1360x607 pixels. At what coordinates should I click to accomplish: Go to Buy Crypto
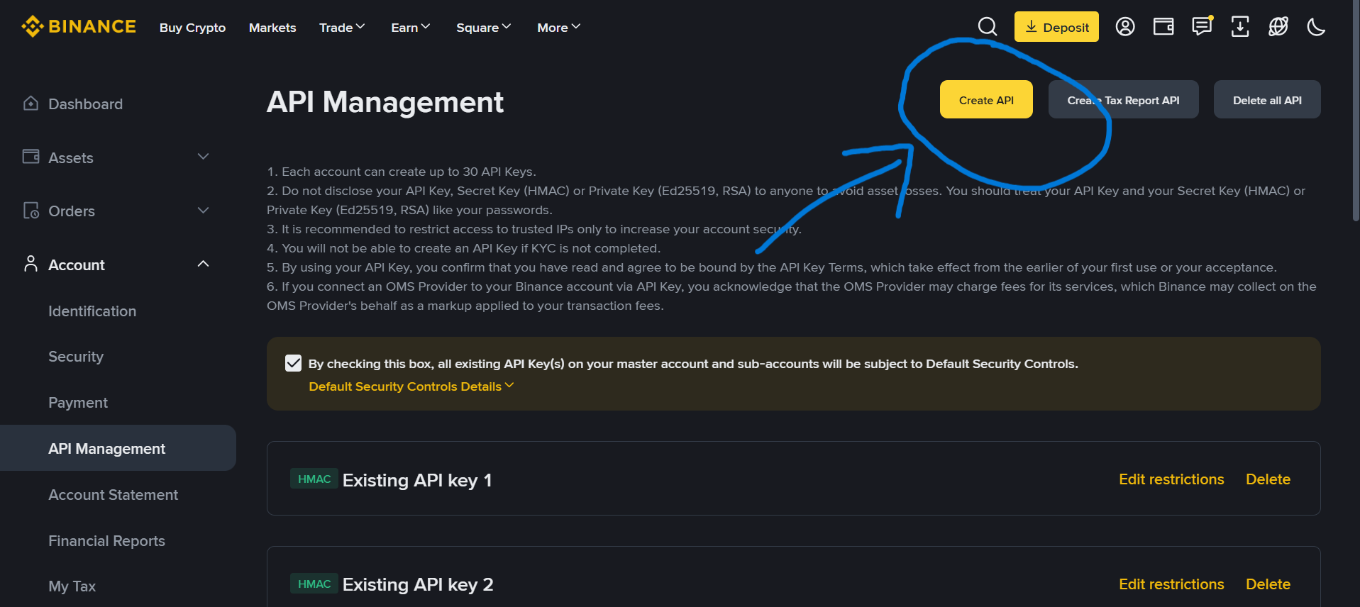coord(192,28)
